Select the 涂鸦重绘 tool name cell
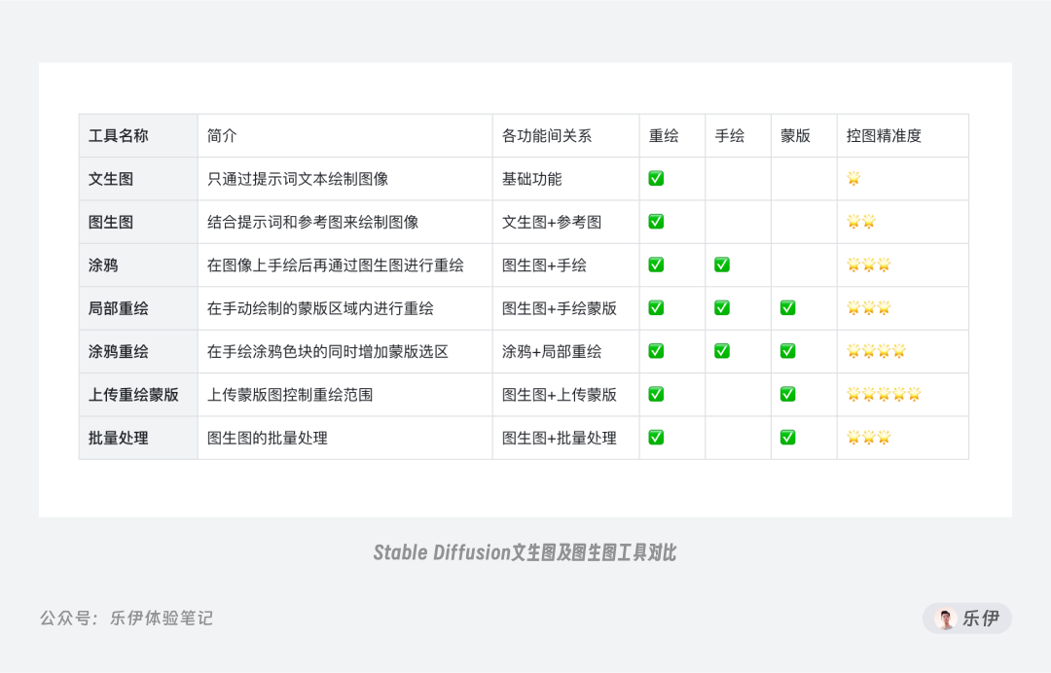The image size is (1051, 673). pyautogui.click(x=138, y=351)
